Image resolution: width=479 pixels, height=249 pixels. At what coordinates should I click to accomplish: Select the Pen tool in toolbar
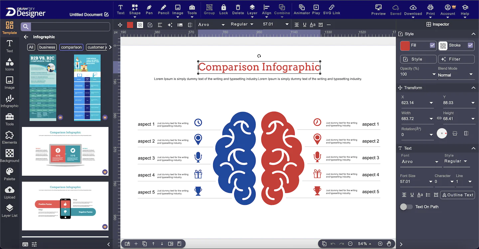(149, 9)
